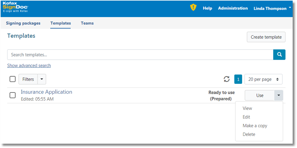Open the Linda Thompson user menu
The height and width of the screenshot is (148, 297).
(x=272, y=8)
